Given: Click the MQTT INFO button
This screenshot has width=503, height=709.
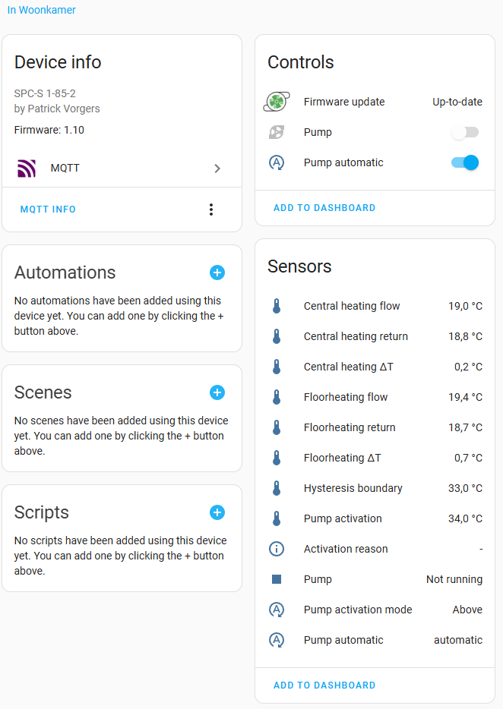Looking at the screenshot, I should (48, 210).
